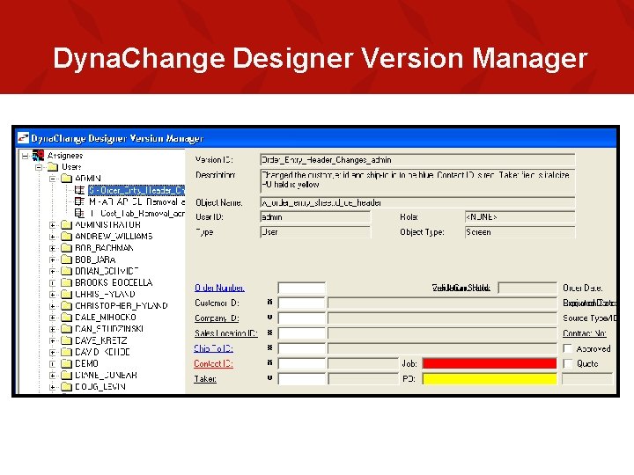Open the red Contact ID link
The height and width of the screenshot is (475, 634).
click(x=213, y=363)
